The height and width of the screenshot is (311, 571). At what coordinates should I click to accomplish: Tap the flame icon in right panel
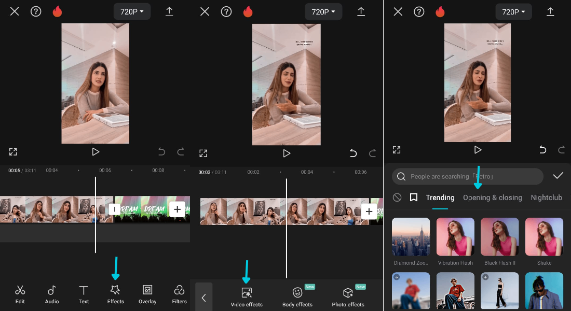click(x=440, y=11)
